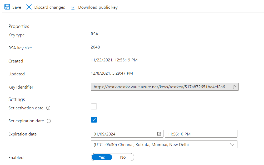The width and height of the screenshot is (264, 165).
Task: Click Download public key text
Action: [x=98, y=7]
